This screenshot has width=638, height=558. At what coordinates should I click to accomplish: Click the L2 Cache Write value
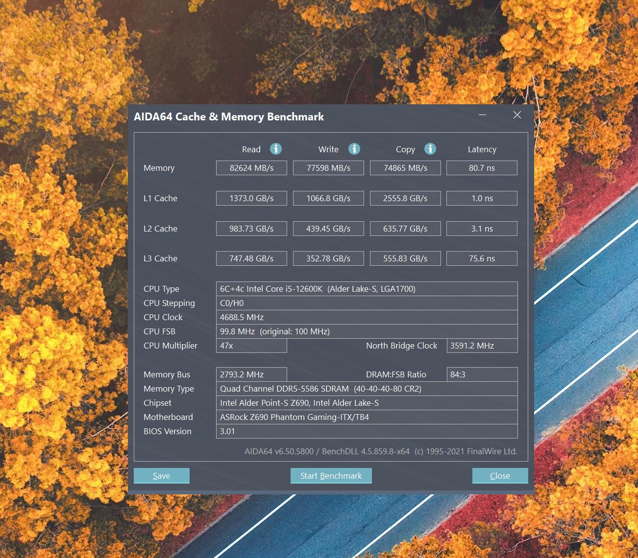pos(328,229)
